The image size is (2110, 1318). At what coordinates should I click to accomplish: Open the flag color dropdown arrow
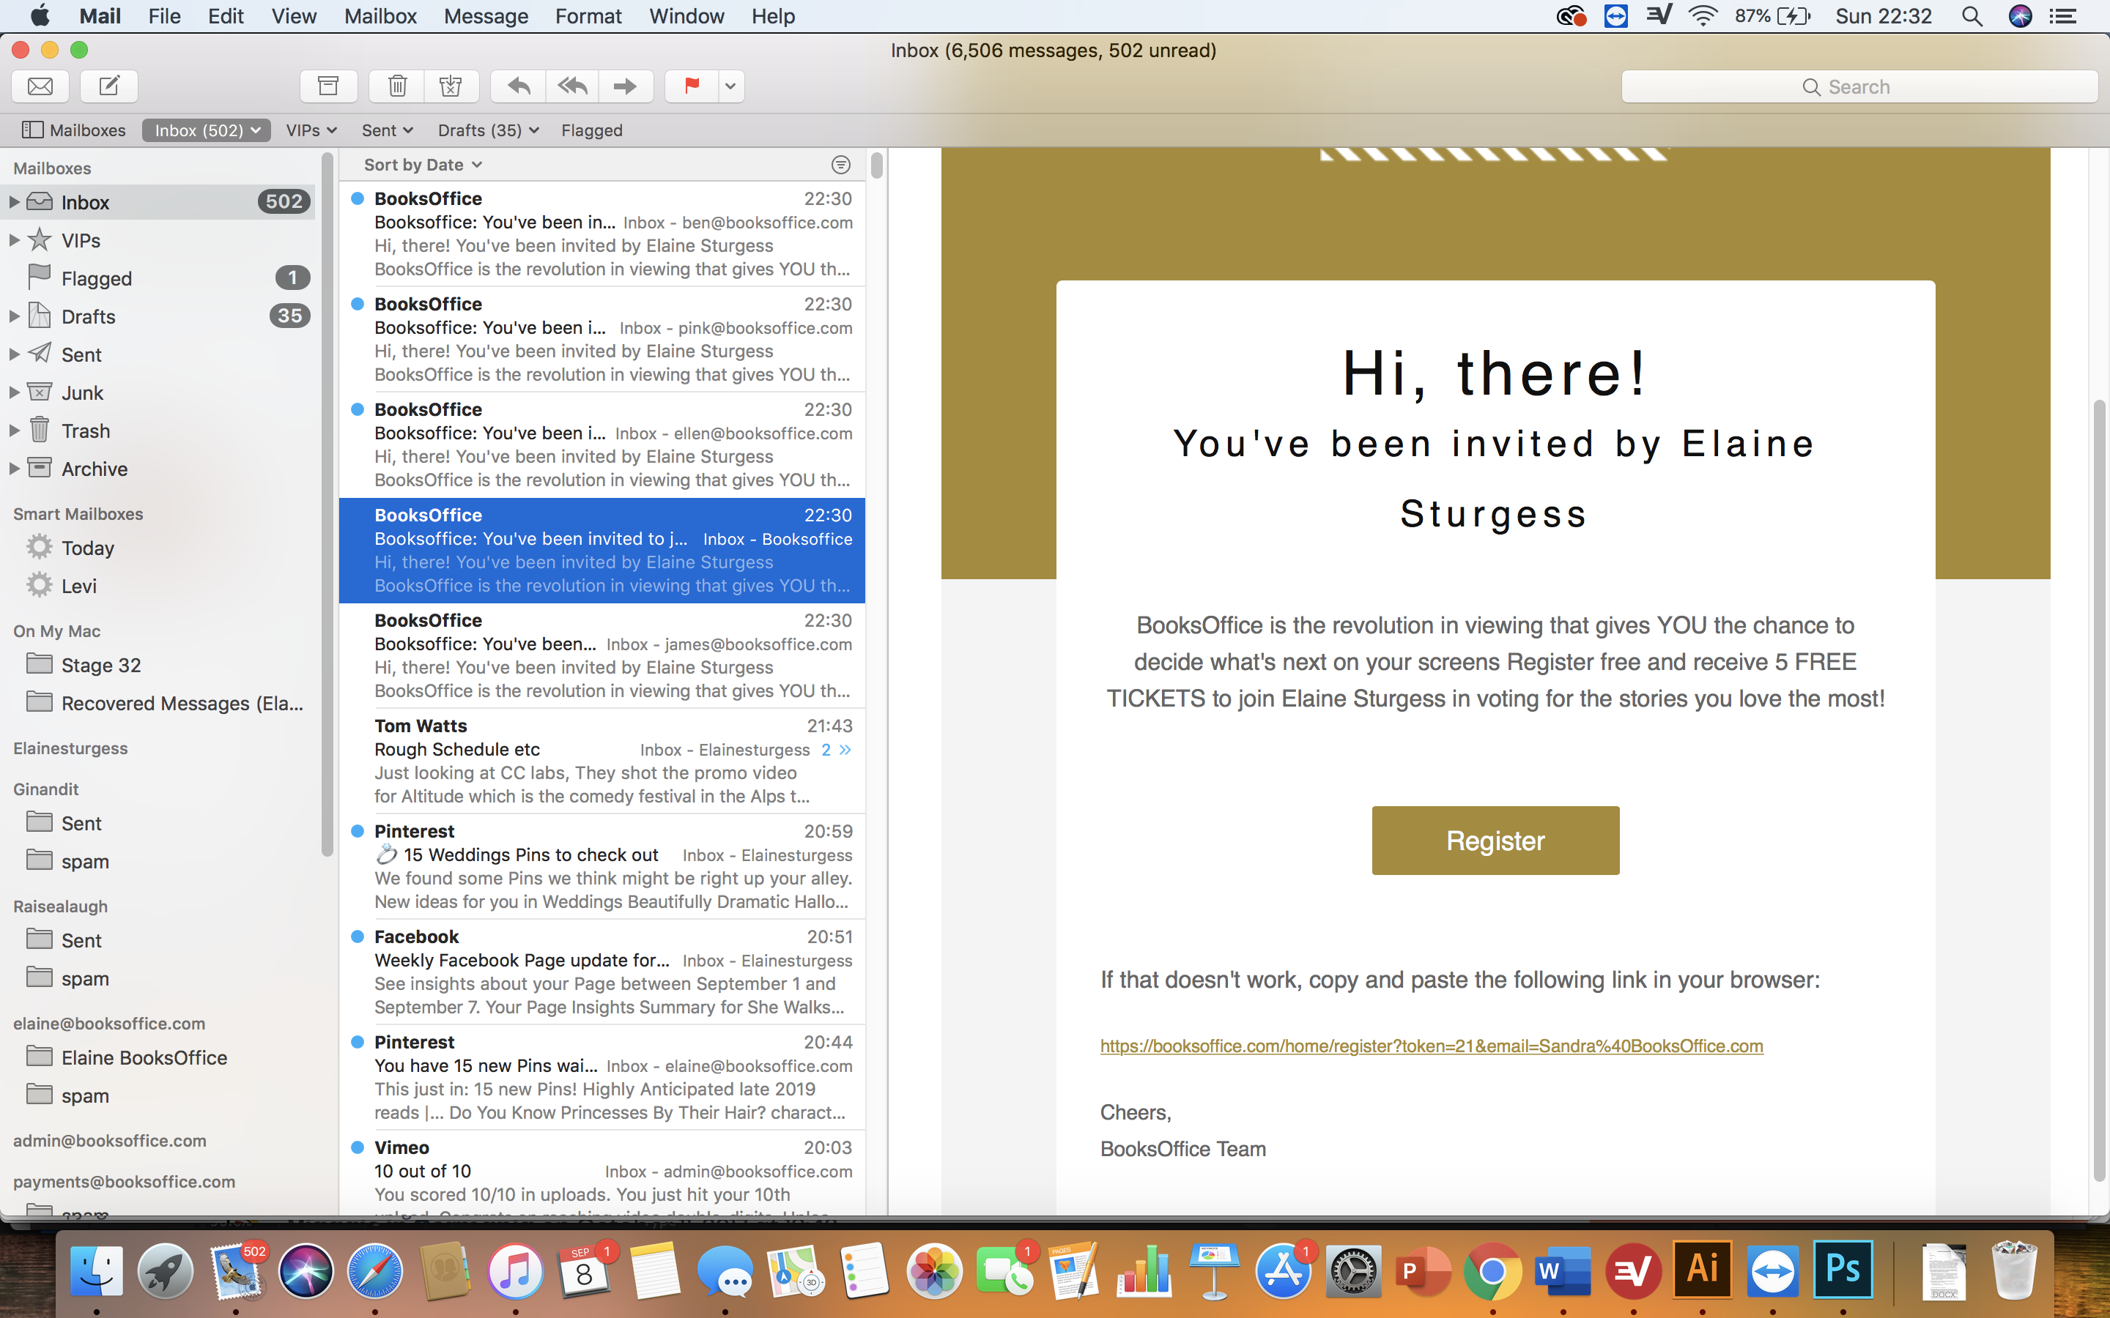pyautogui.click(x=730, y=86)
